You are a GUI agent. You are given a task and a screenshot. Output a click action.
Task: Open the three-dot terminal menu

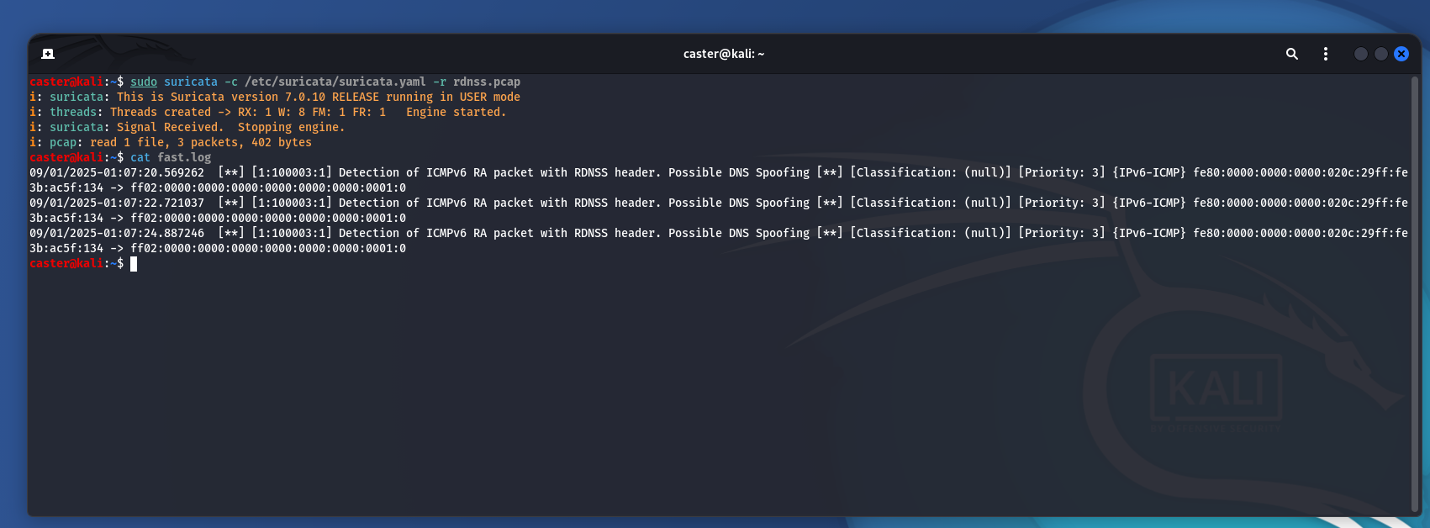tap(1325, 54)
